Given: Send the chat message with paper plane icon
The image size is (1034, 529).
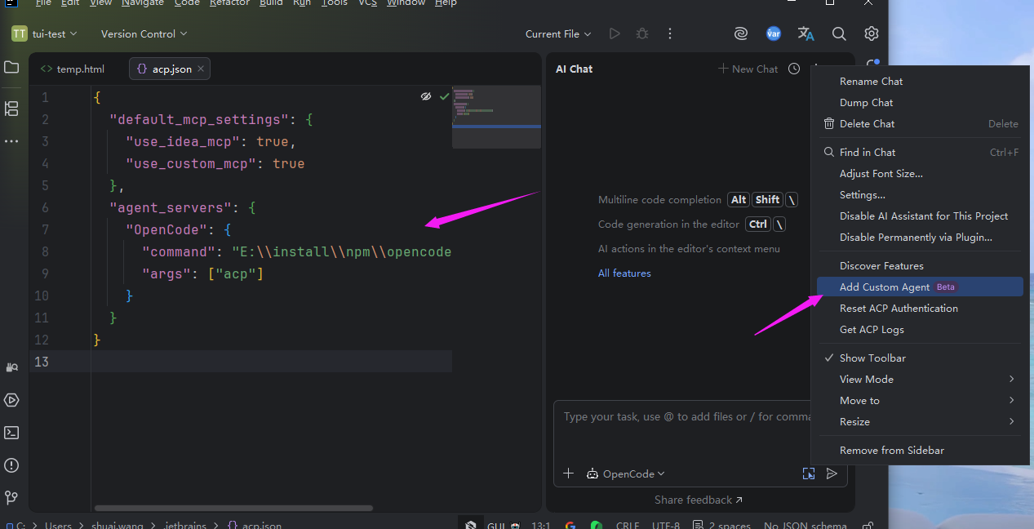Looking at the screenshot, I should click(832, 473).
